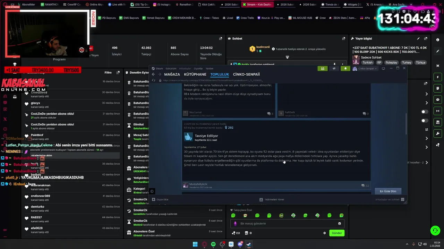This screenshot has width=444, height=249.
Task: Mark the review with thumbs up icon
Action: click(188, 137)
